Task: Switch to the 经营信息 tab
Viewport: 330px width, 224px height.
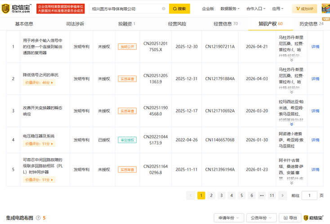Action: [226, 24]
